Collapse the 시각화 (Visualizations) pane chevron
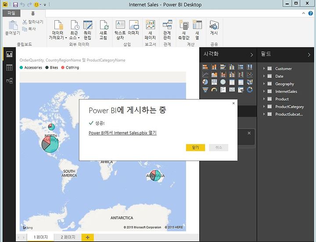The image size is (316, 242). coord(251,54)
